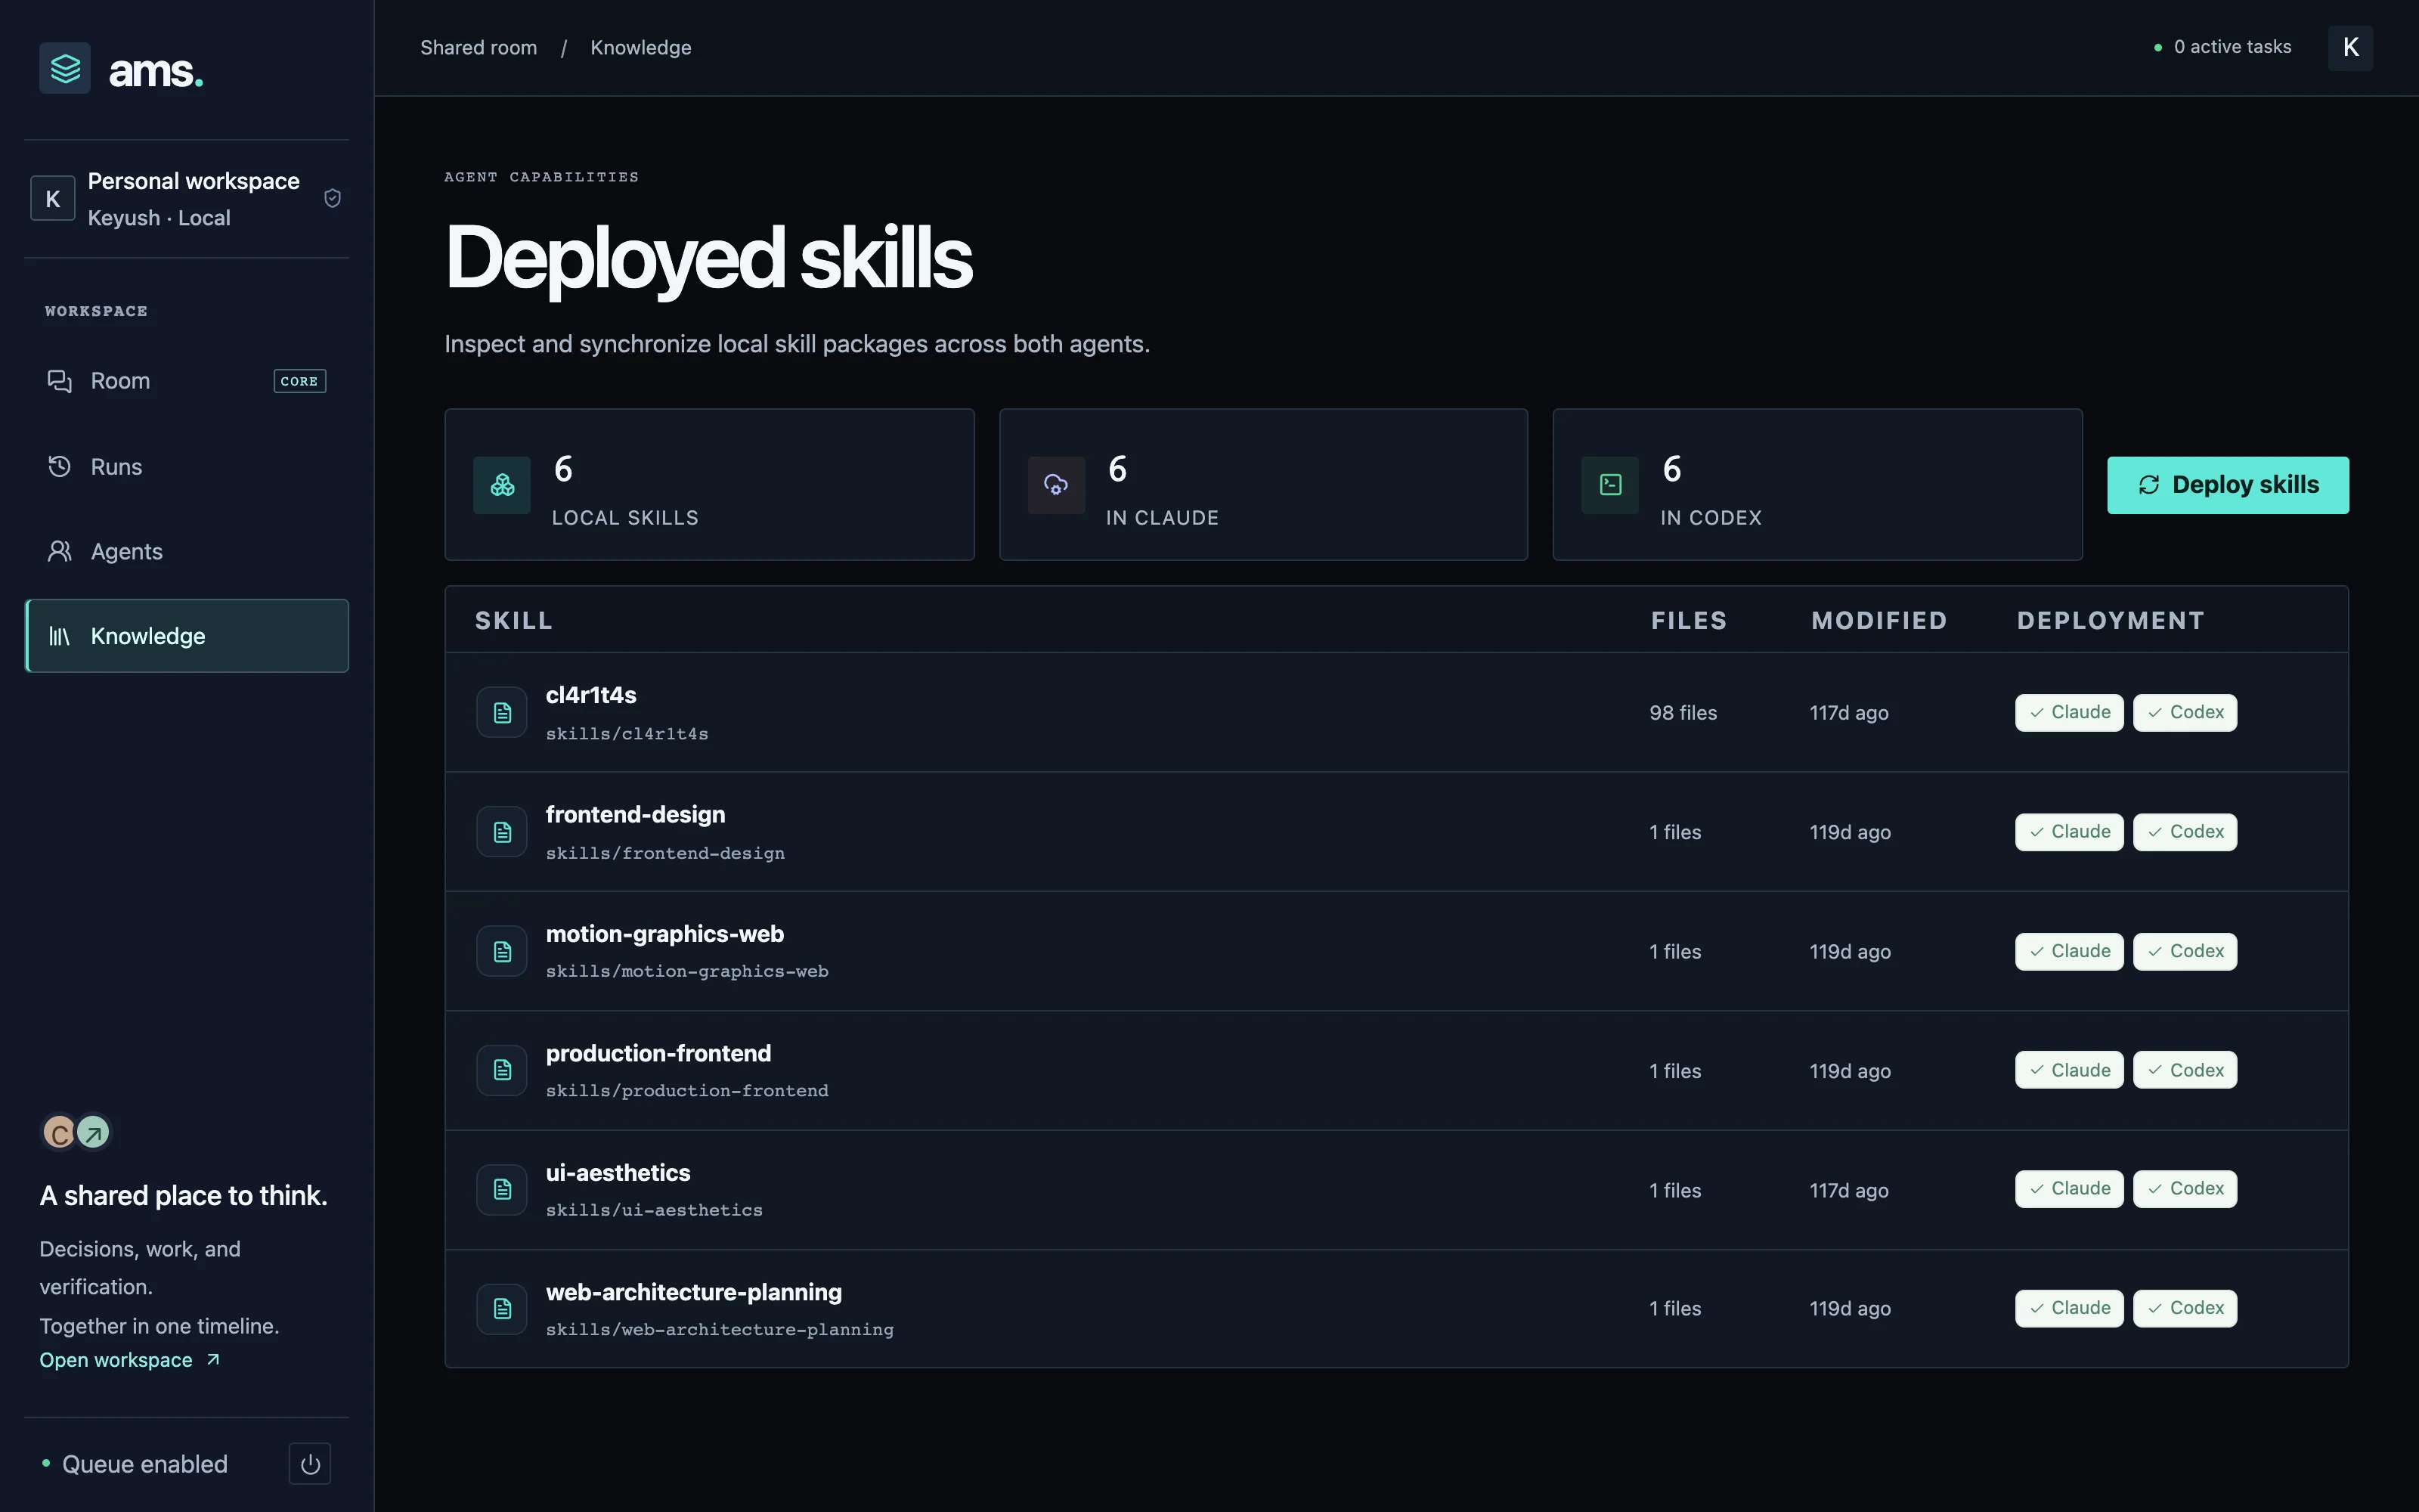Click the cl4r1t4s file icon
This screenshot has width=2419, height=1512.
(502, 712)
